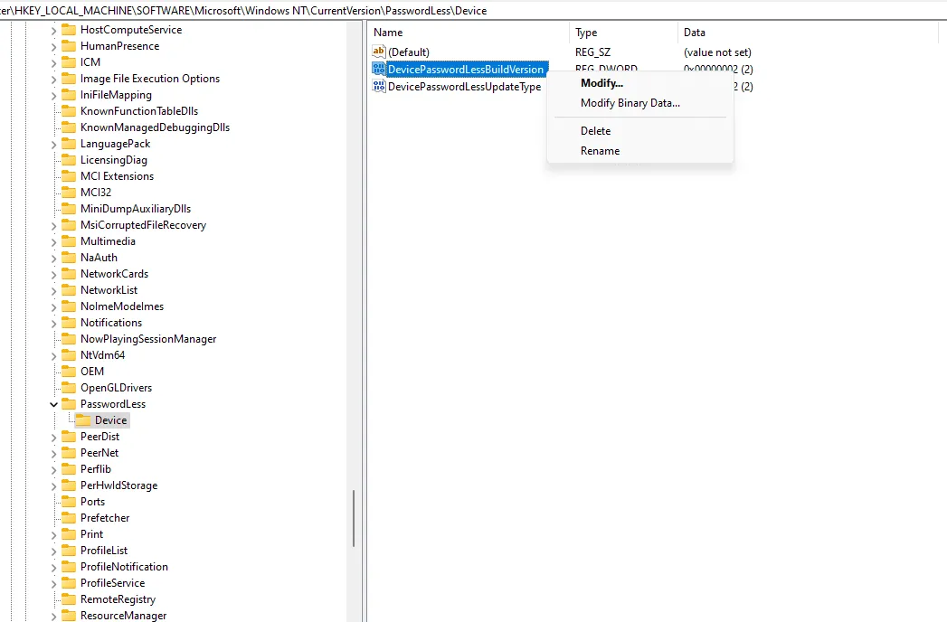Image resolution: width=947 pixels, height=622 pixels.
Task: Click the Ports folder icon
Action: 70,502
